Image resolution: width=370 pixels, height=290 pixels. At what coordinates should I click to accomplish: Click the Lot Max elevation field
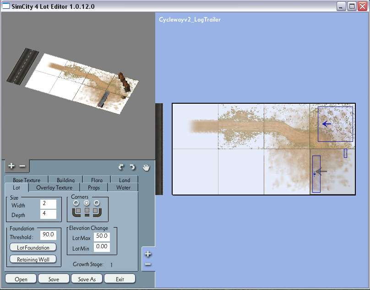[102, 236]
